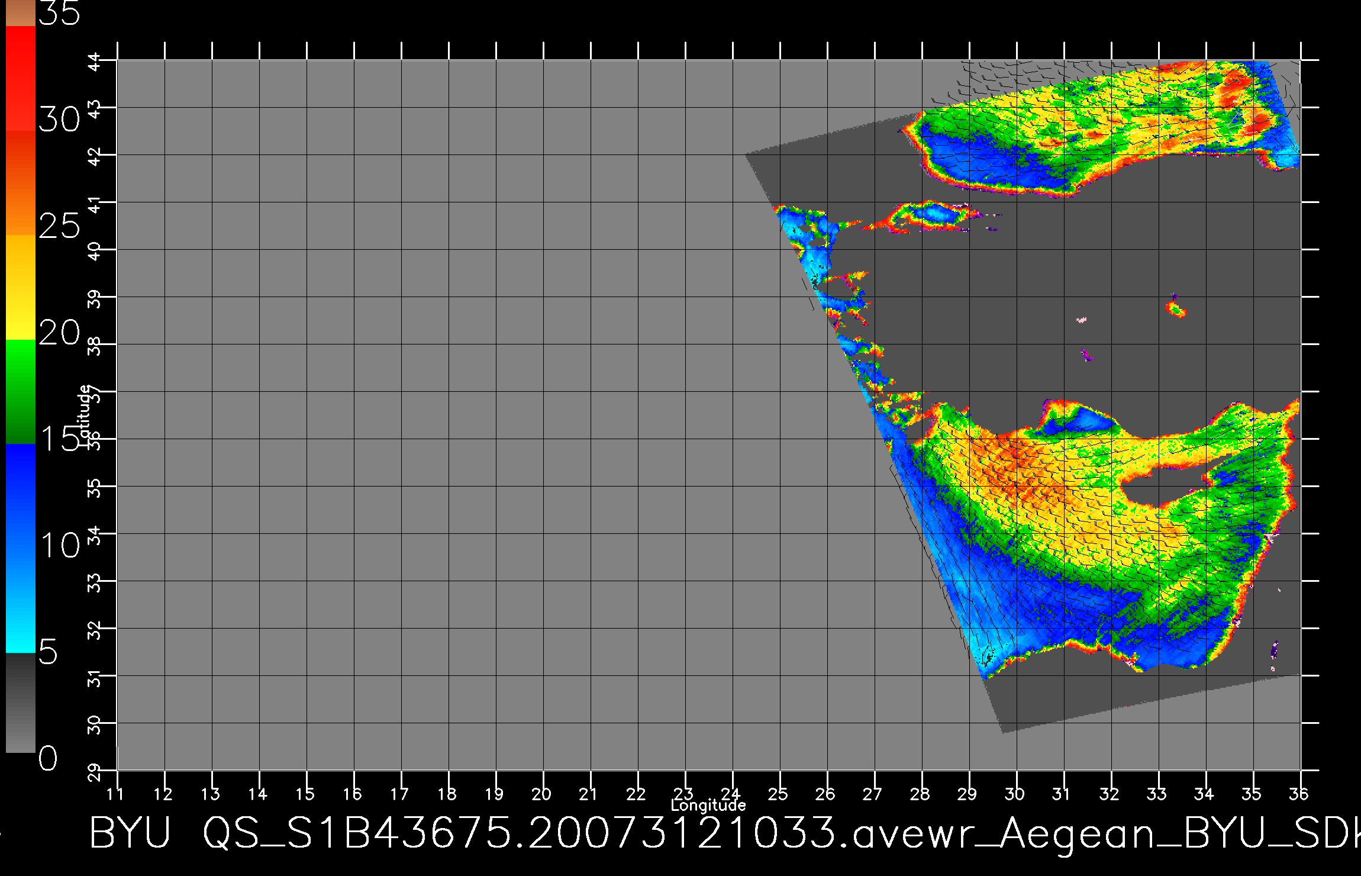Click the color bar label "30"
Image resolution: width=1361 pixels, height=876 pixels.
[x=59, y=120]
